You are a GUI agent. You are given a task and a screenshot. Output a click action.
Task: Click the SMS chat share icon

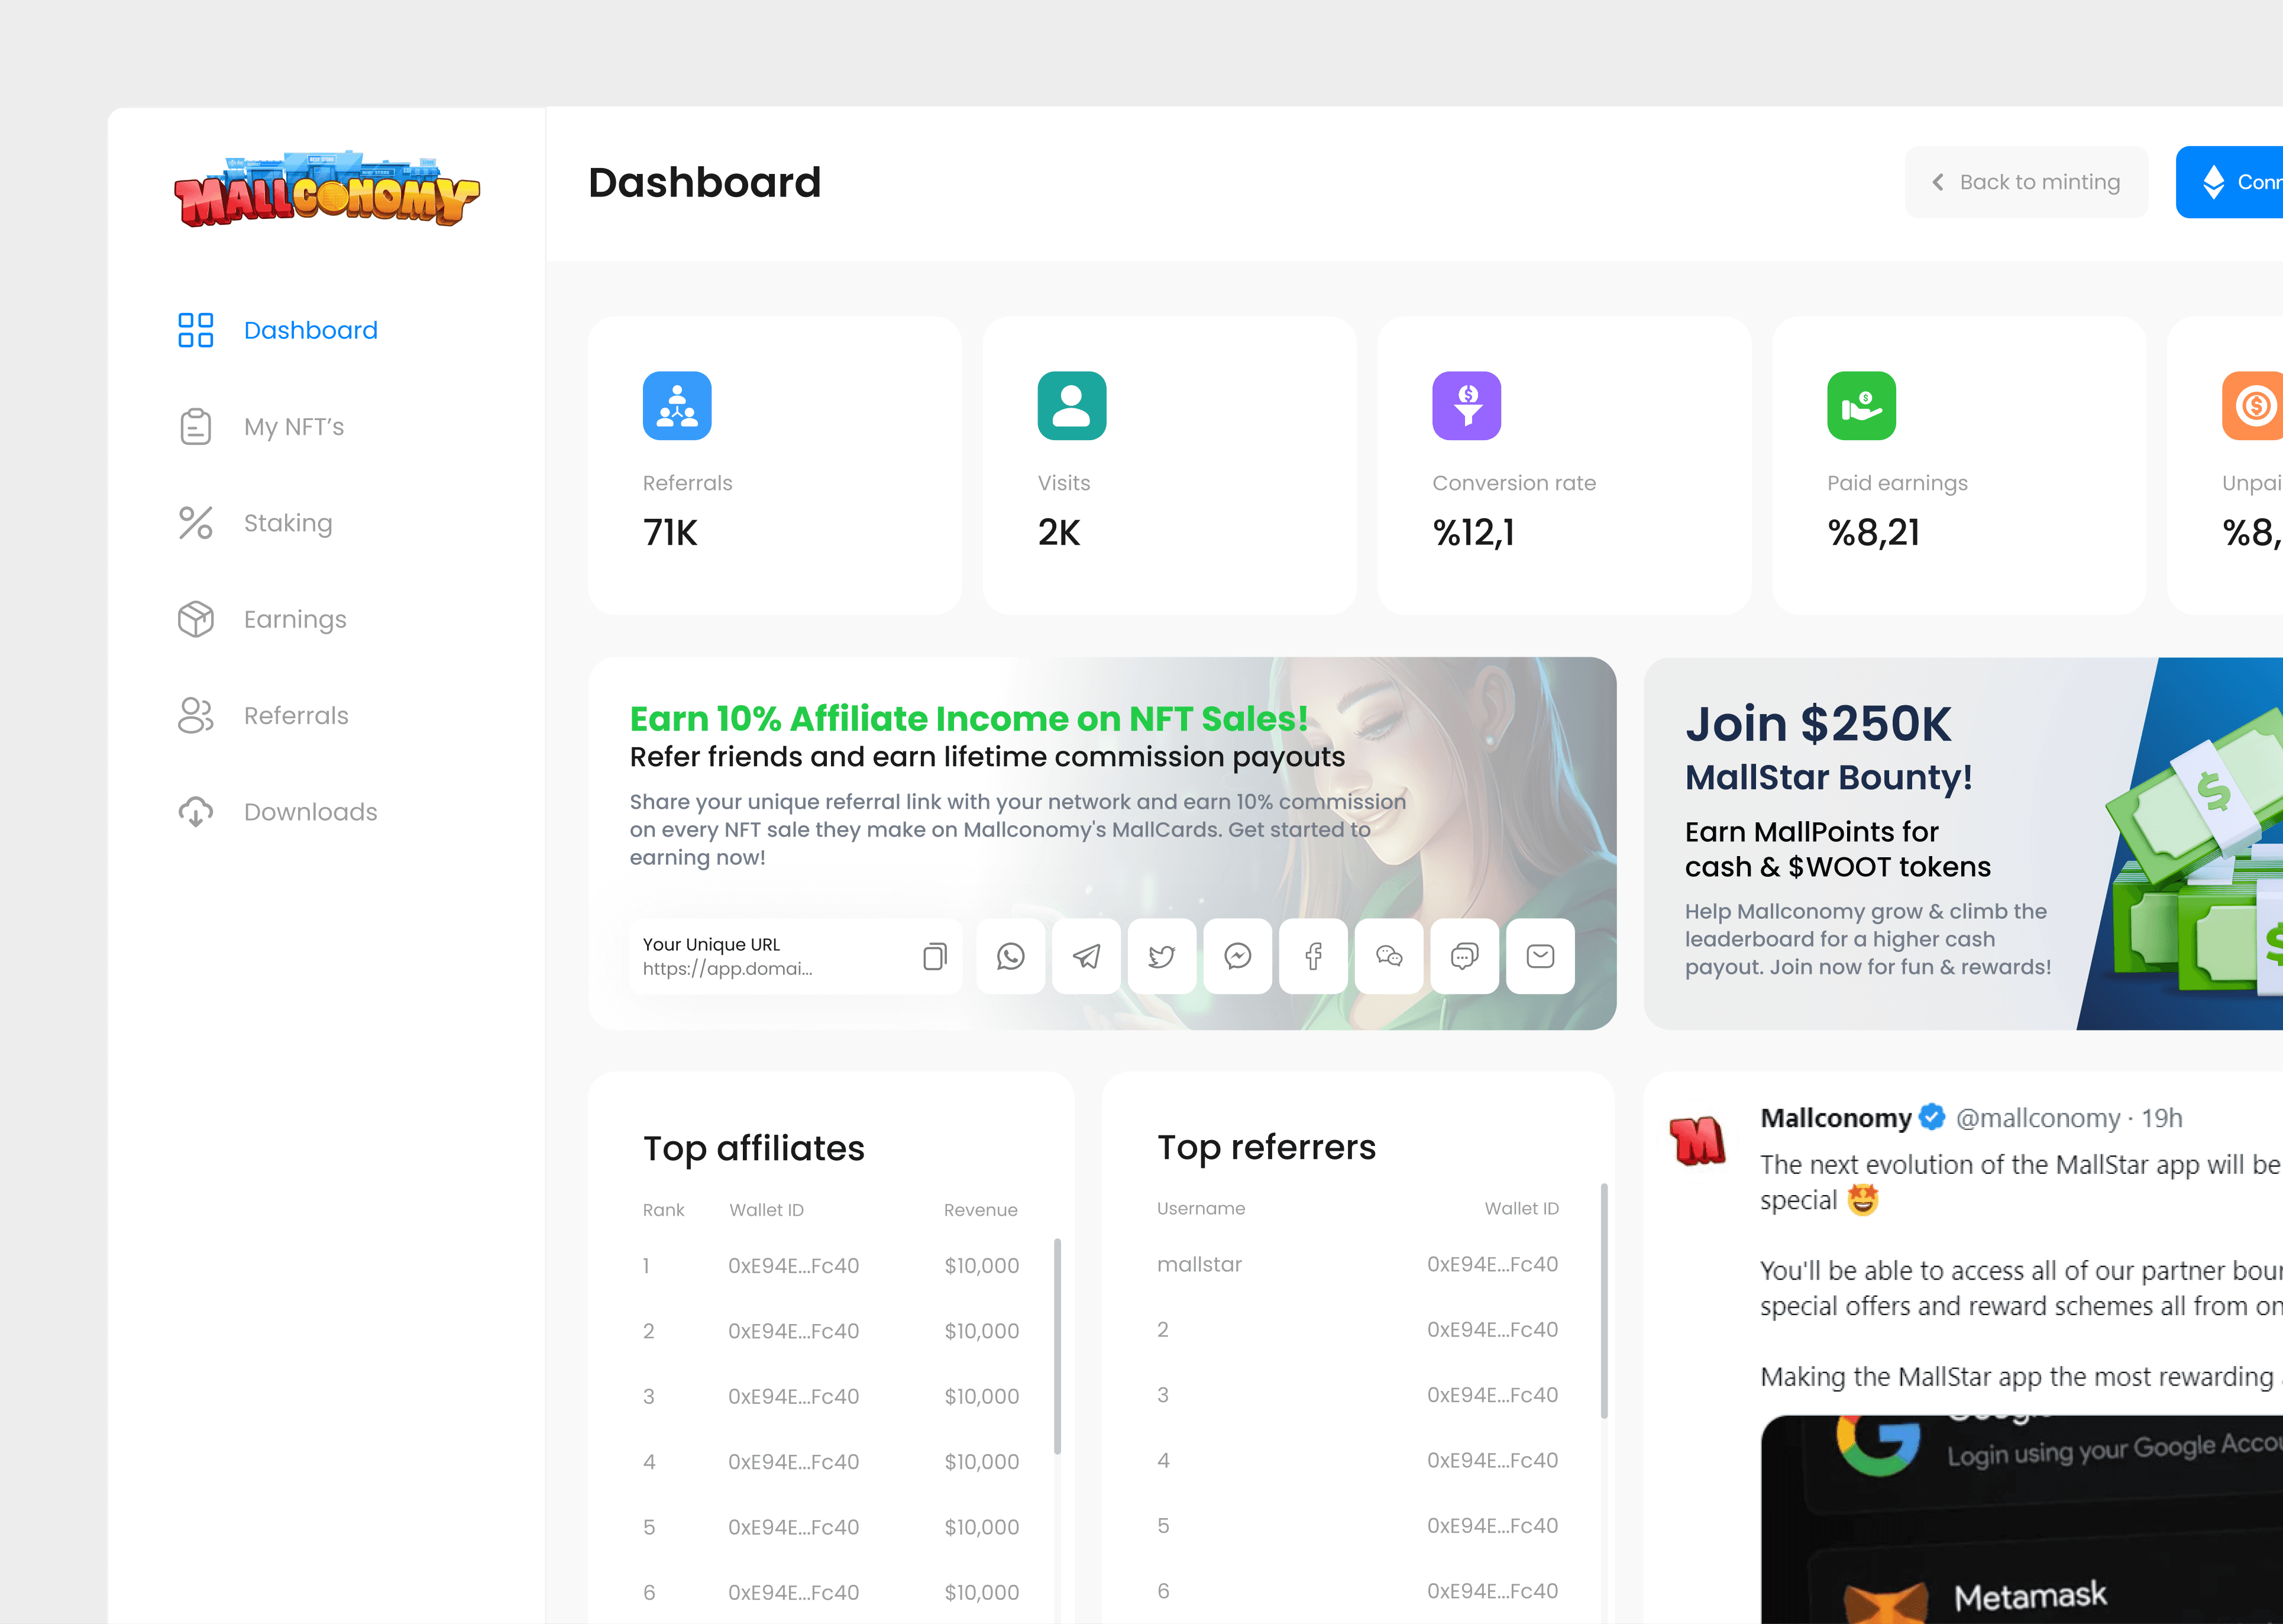(x=1464, y=956)
